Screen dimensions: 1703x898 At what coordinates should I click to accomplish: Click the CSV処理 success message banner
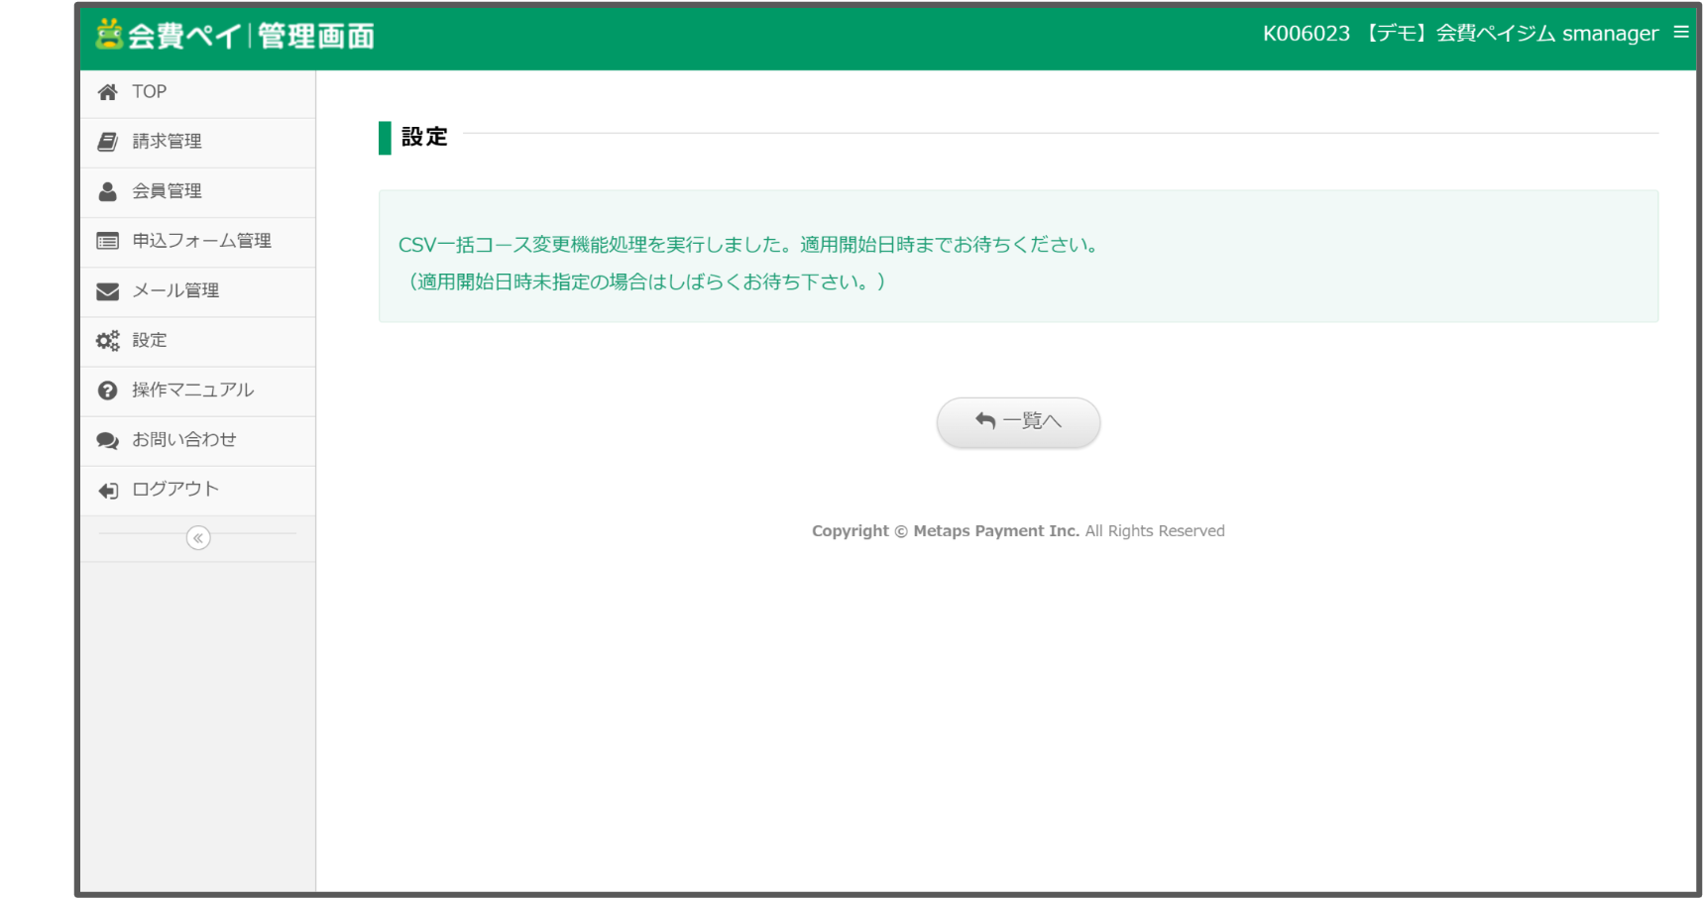tap(1017, 258)
